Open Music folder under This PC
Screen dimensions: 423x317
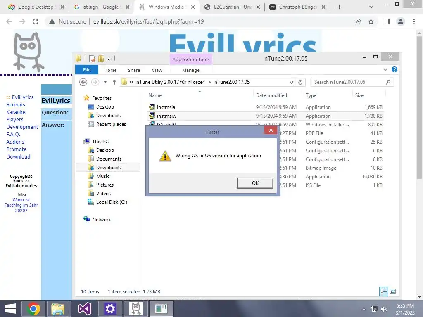[102, 176]
